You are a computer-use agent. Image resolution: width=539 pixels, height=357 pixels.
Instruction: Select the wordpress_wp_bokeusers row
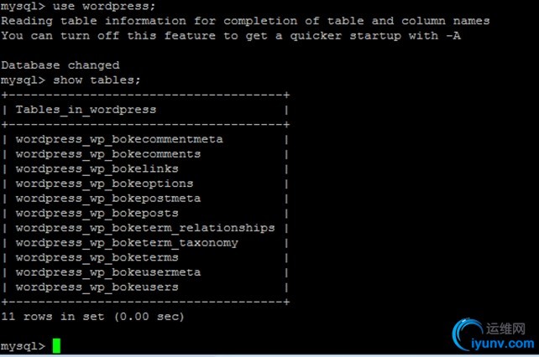click(x=97, y=287)
